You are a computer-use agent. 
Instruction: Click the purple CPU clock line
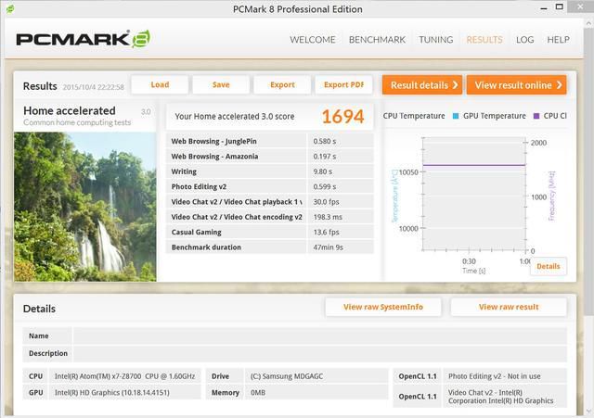point(474,165)
